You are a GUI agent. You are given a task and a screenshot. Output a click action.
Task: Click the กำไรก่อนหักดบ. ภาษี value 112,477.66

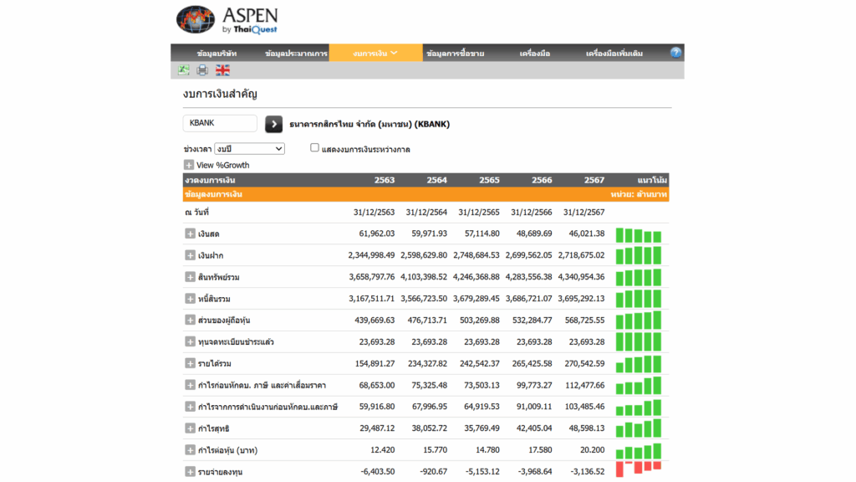coord(584,385)
